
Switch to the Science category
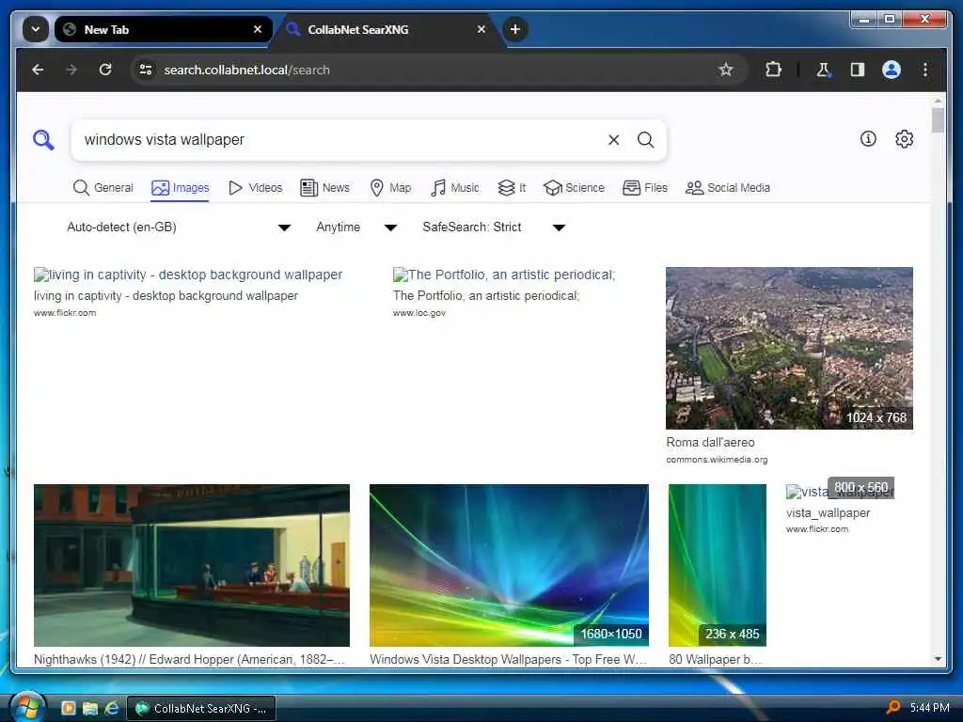pos(575,188)
